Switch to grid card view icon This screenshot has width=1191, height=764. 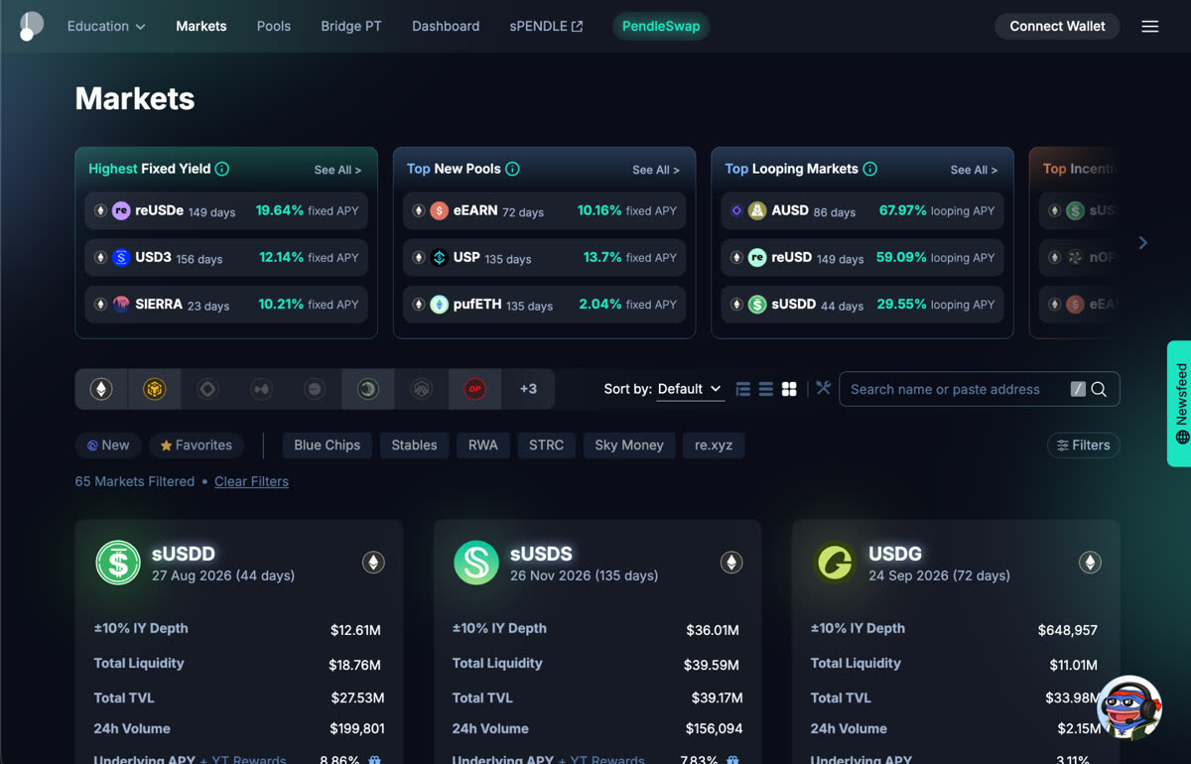point(789,389)
